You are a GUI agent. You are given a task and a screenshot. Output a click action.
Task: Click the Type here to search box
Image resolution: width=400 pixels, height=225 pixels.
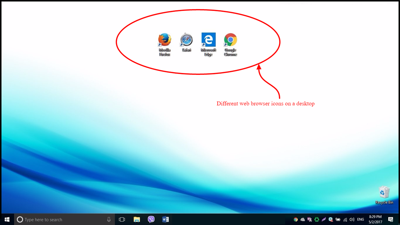(64, 219)
